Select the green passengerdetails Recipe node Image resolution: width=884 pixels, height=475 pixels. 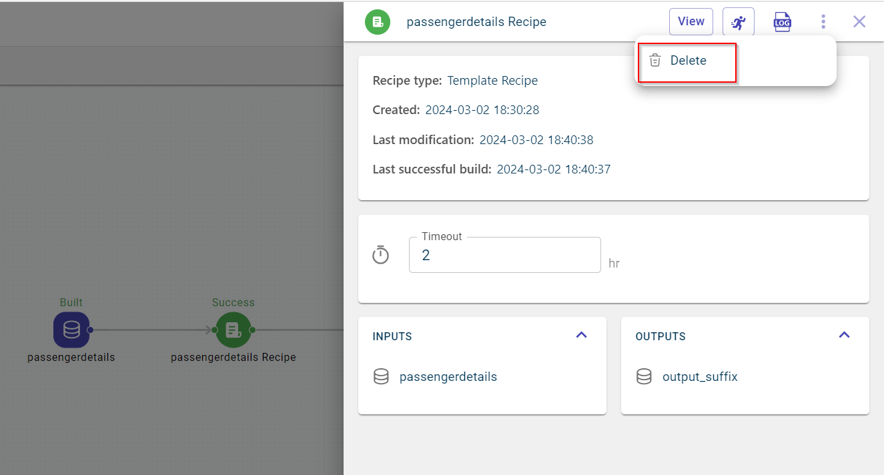click(x=233, y=330)
